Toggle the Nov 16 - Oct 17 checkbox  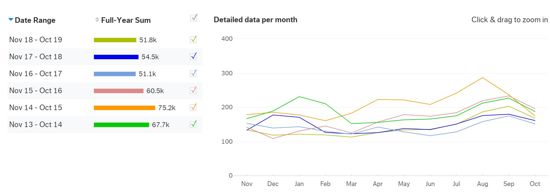[193, 73]
